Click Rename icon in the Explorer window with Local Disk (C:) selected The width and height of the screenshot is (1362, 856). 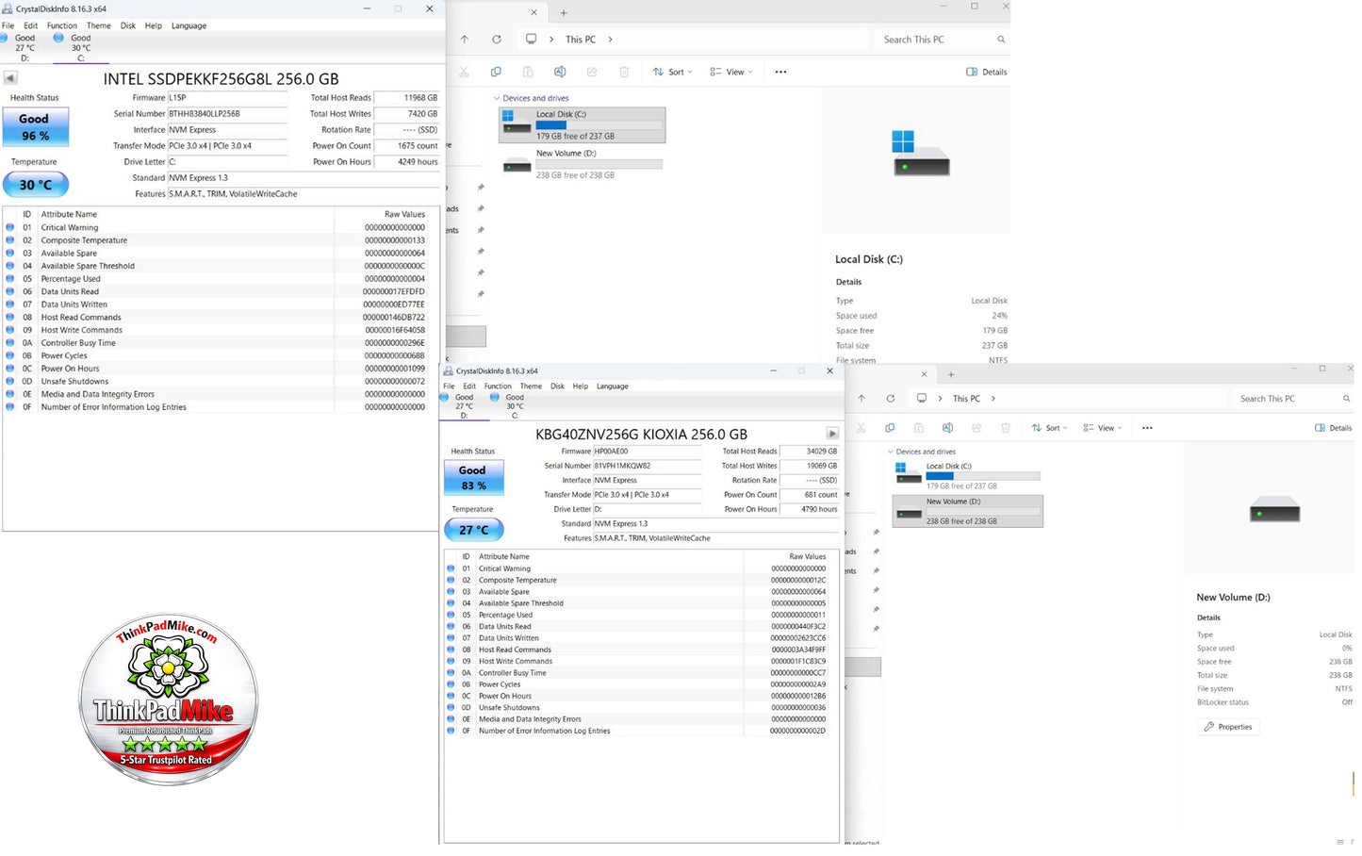[x=560, y=72]
